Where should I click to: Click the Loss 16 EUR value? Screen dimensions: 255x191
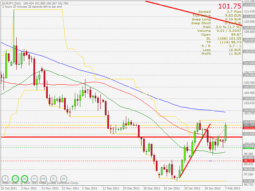235,50
